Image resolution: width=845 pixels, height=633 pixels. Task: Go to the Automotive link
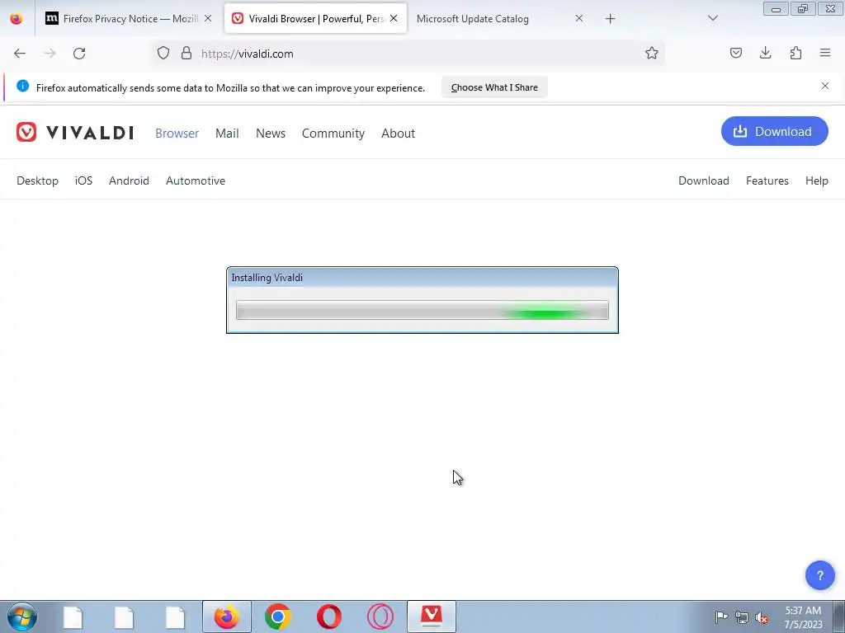tap(196, 181)
